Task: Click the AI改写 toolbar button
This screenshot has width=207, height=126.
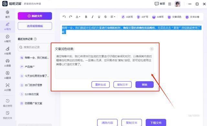Action: tap(127, 17)
